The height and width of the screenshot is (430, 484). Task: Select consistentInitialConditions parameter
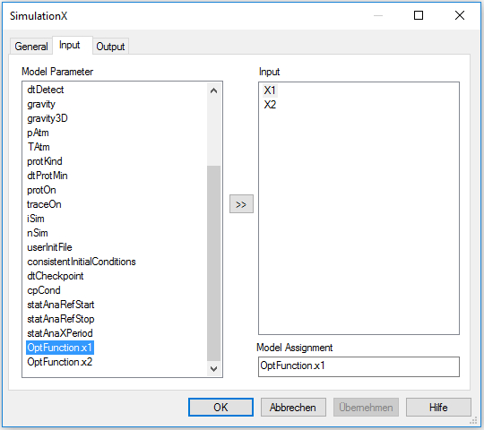tap(82, 262)
